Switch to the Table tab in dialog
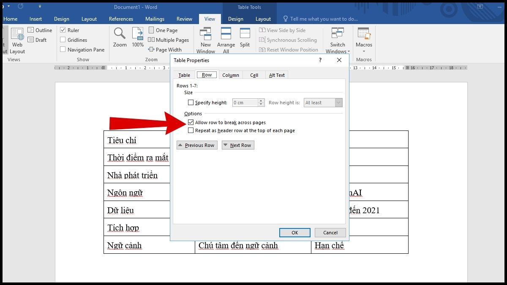The width and height of the screenshot is (507, 285). (x=184, y=75)
